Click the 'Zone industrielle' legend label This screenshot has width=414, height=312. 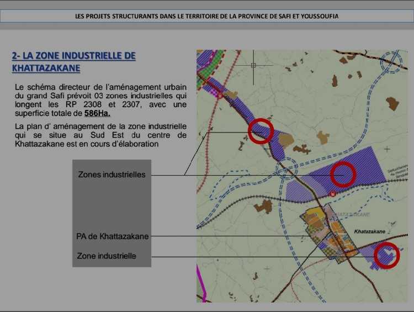point(107,256)
